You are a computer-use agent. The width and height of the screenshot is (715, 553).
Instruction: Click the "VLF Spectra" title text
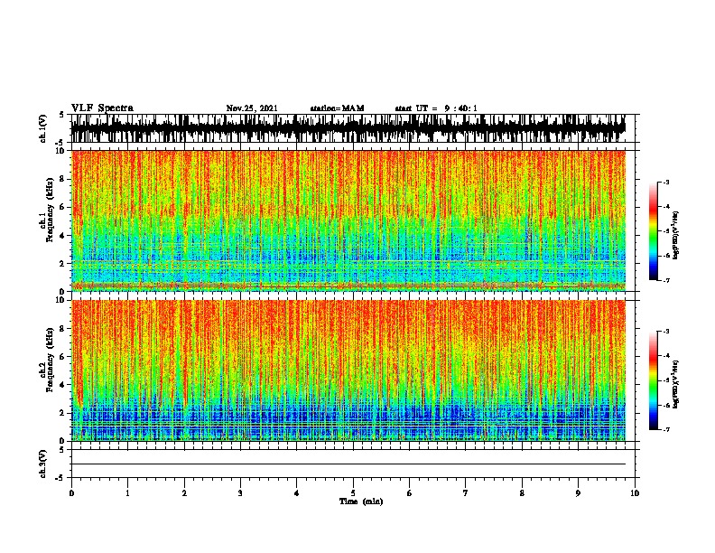(x=102, y=108)
